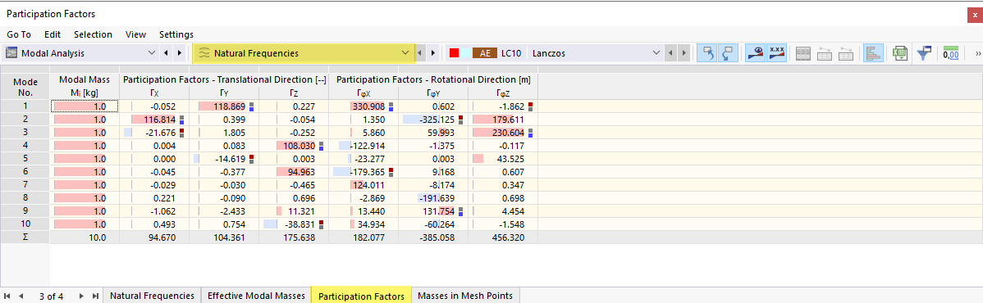Select the Σ summation row header
Image resolution: width=983 pixels, height=303 pixels.
tap(25, 237)
